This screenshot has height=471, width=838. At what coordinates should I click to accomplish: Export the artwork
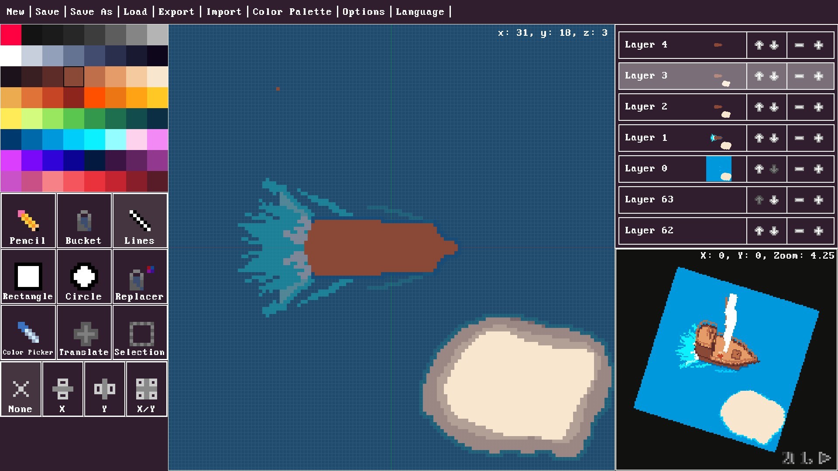pyautogui.click(x=176, y=12)
